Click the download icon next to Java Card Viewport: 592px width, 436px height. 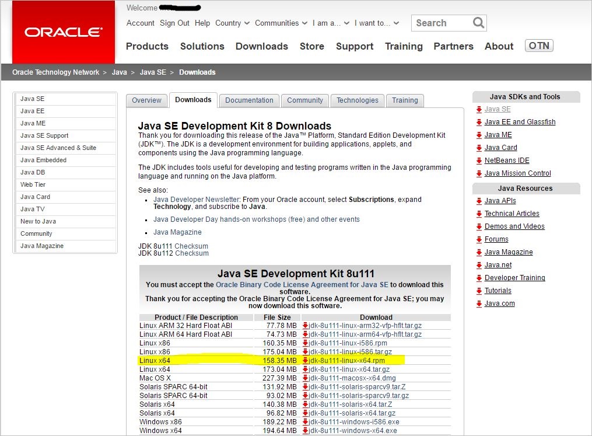point(480,148)
